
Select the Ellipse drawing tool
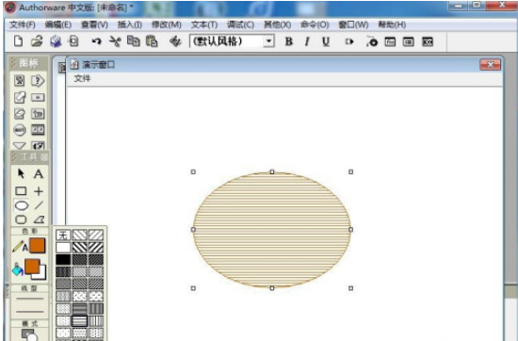point(22,205)
